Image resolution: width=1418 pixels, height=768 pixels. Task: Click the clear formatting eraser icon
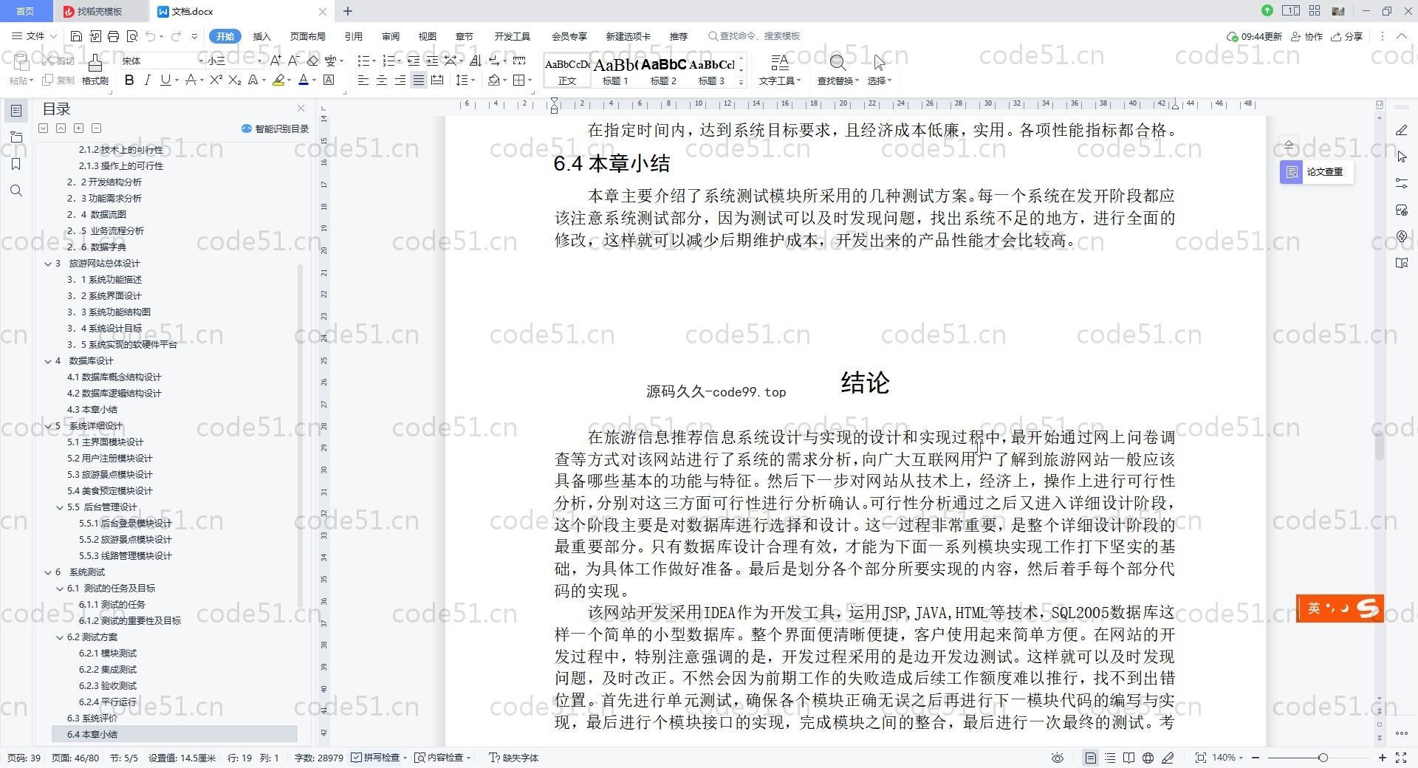pos(312,61)
